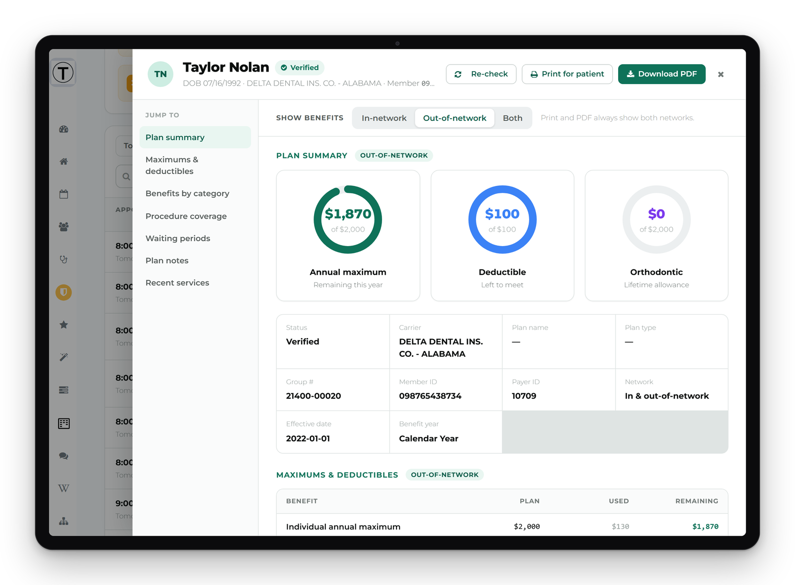
Task: Open the ledger table icon in sidebar
Action: [64, 423]
